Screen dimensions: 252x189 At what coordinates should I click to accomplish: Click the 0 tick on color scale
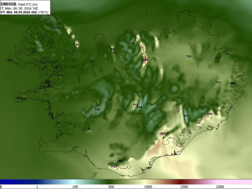[1, 187]
